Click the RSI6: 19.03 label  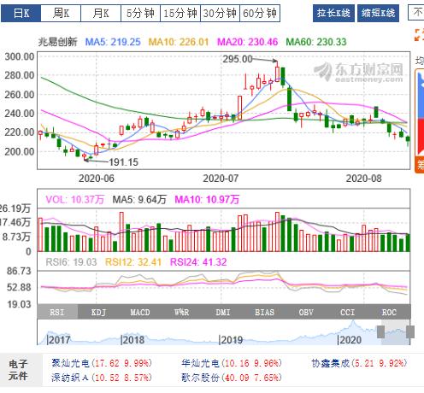pos(71,262)
